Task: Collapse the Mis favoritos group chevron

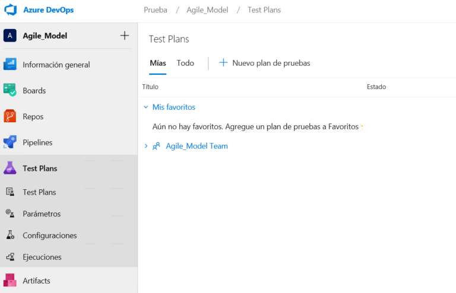Action: (146, 107)
